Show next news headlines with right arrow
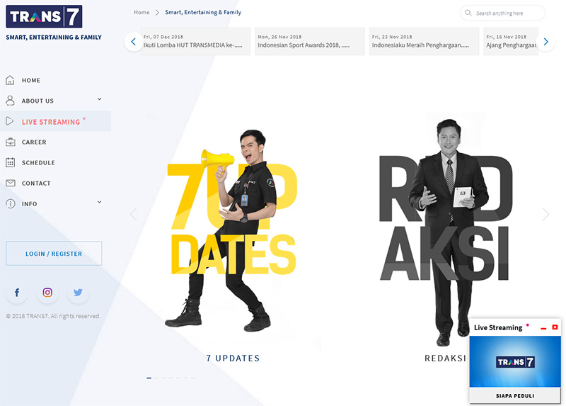 (x=545, y=42)
